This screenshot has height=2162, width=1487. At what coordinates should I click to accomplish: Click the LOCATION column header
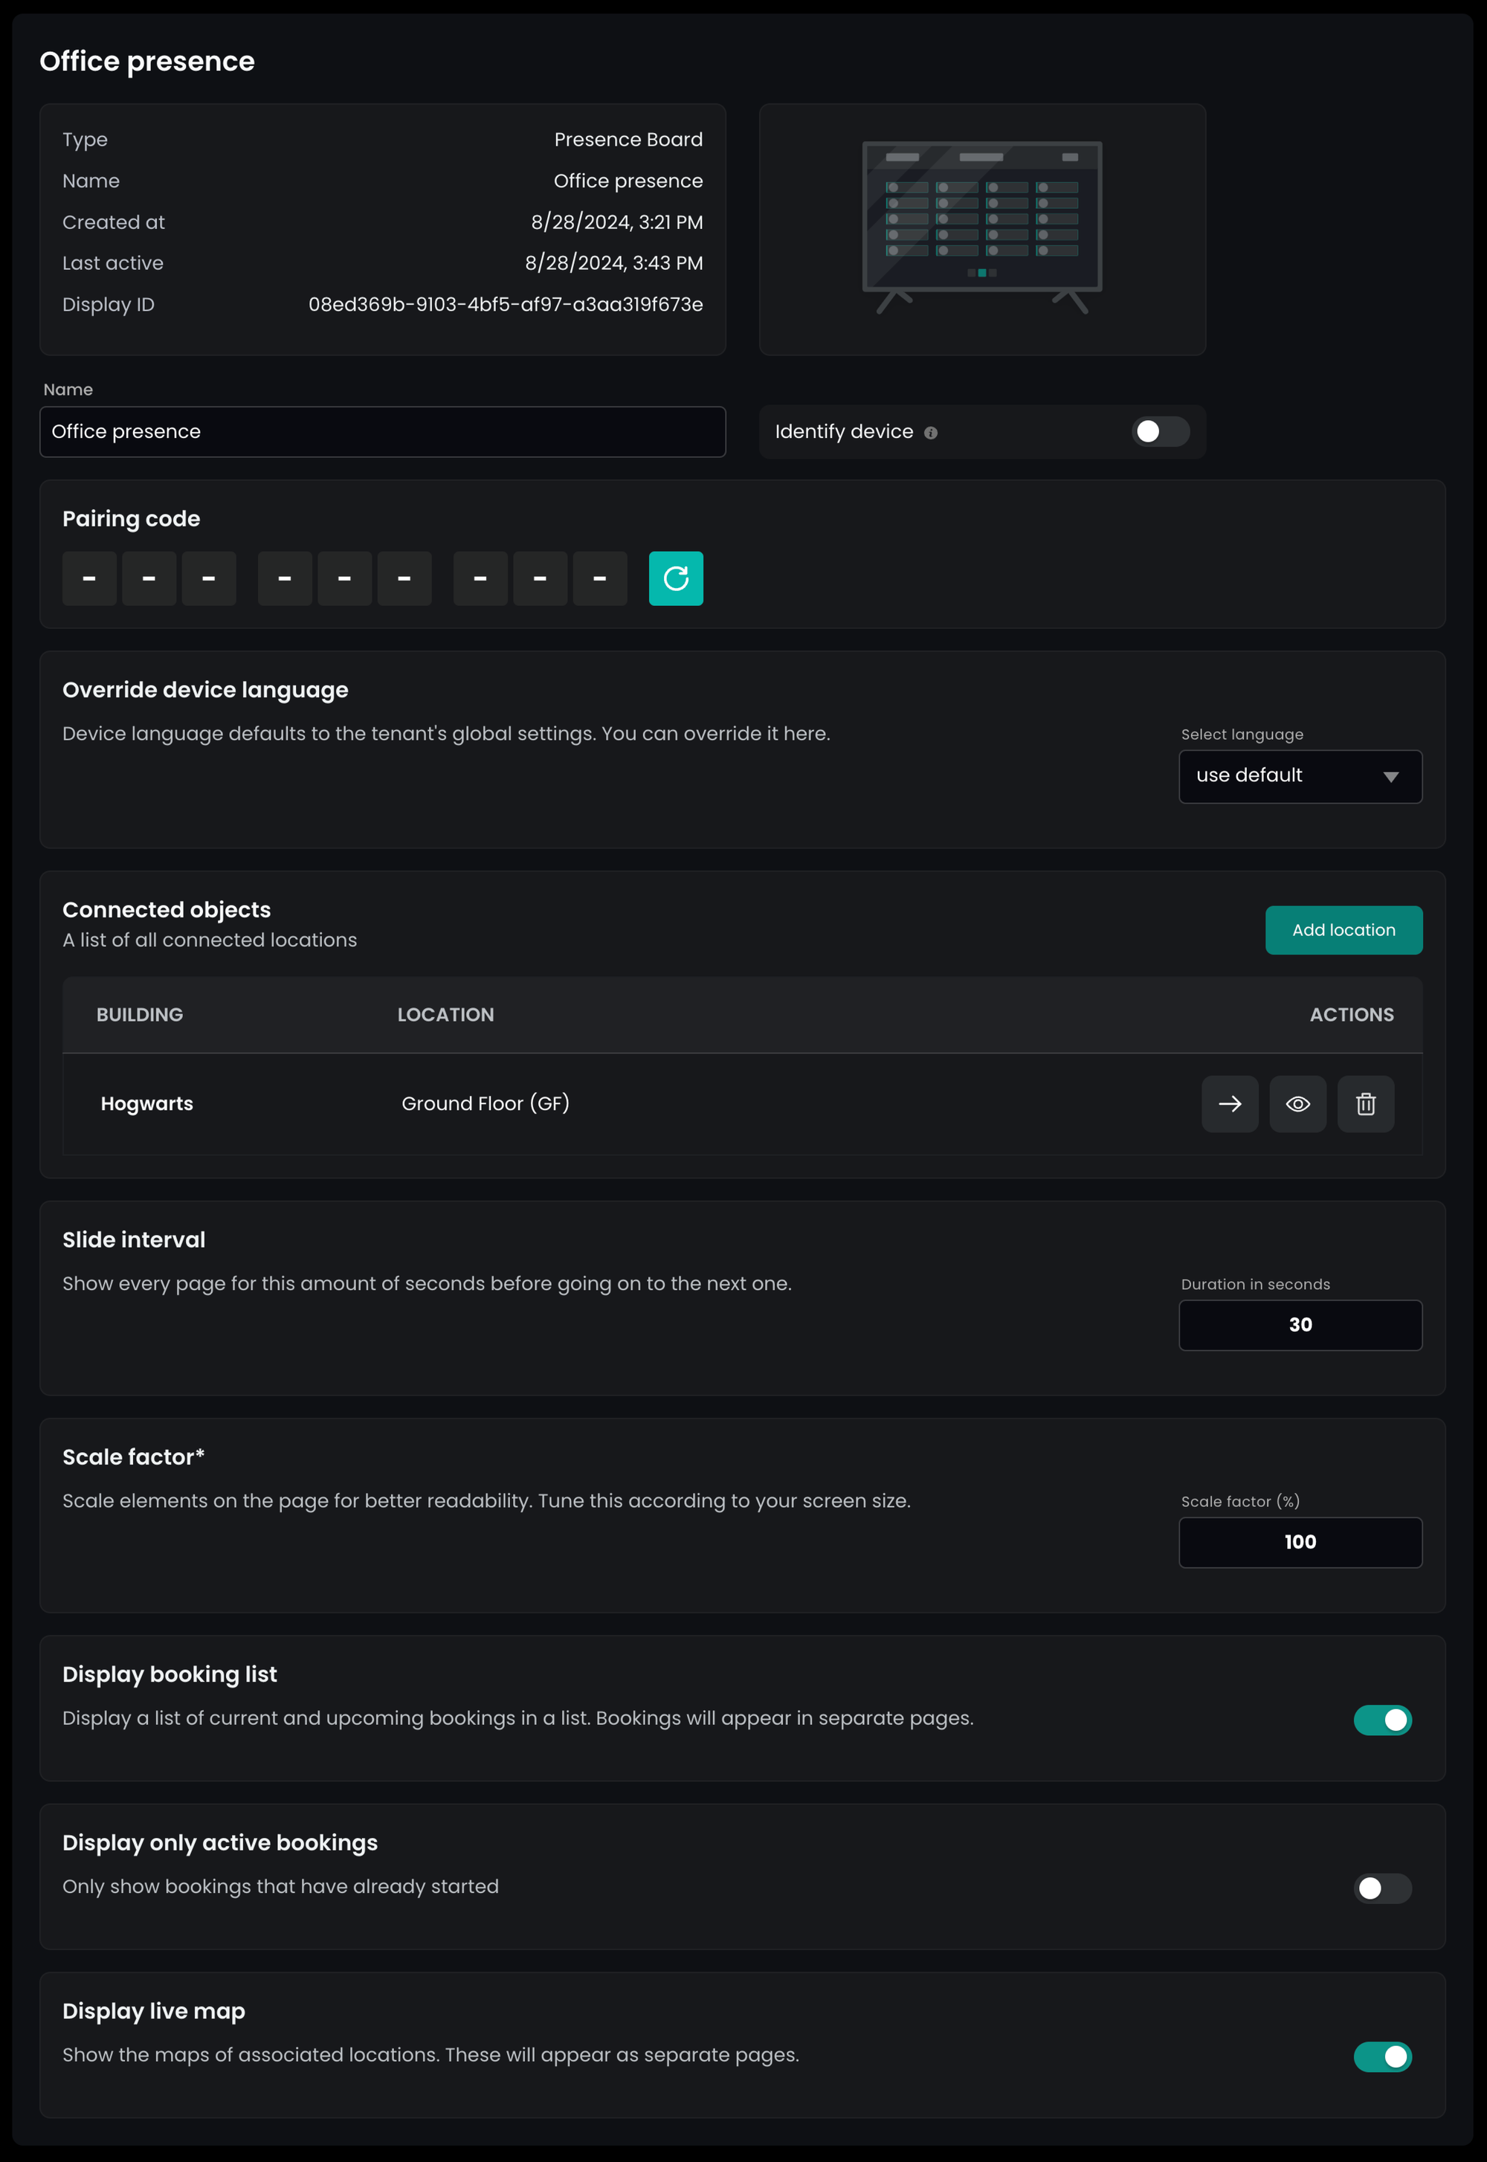pyautogui.click(x=445, y=1014)
